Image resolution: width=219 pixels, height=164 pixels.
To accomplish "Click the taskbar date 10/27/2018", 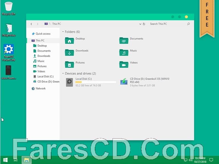I will [x=200, y=162].
